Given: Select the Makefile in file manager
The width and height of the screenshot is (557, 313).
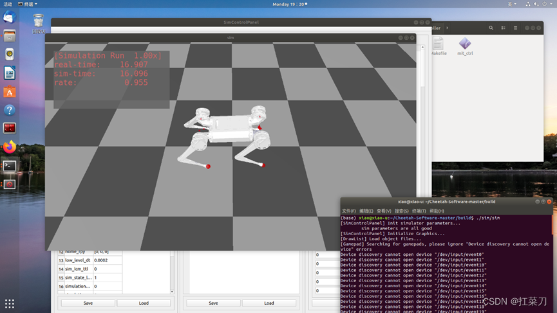Looking at the screenshot, I should (439, 46).
